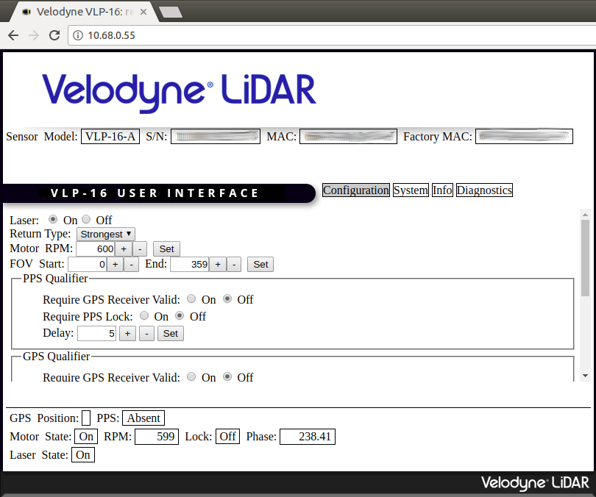Click the Motor State value On
Screen dimensions: 596x497
coord(86,437)
